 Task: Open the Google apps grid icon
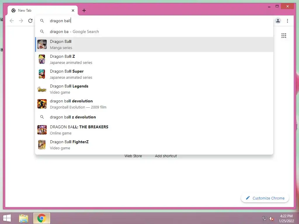[284, 36]
